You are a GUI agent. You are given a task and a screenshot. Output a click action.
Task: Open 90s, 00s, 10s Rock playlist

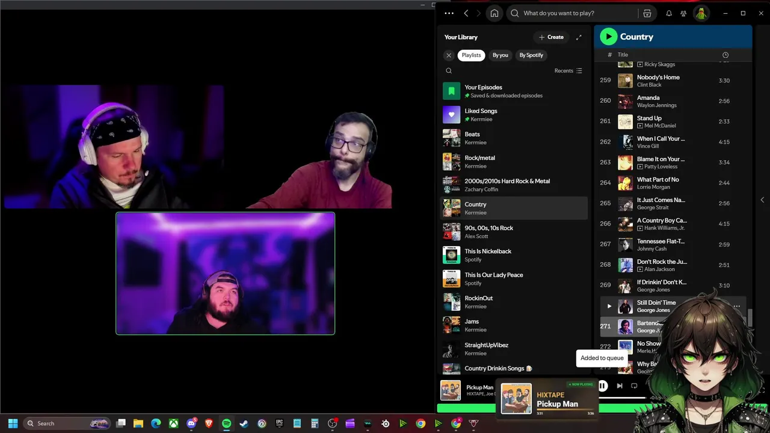pyautogui.click(x=514, y=232)
